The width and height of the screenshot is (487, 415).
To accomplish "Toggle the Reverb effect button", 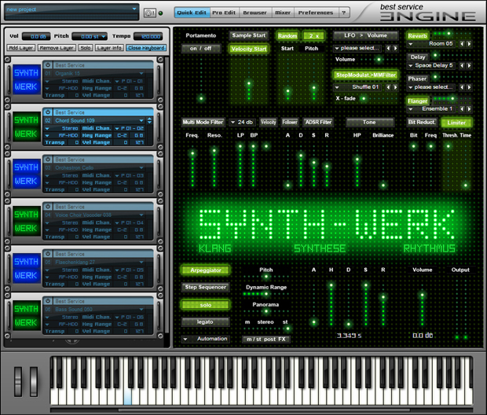I will (417, 35).
